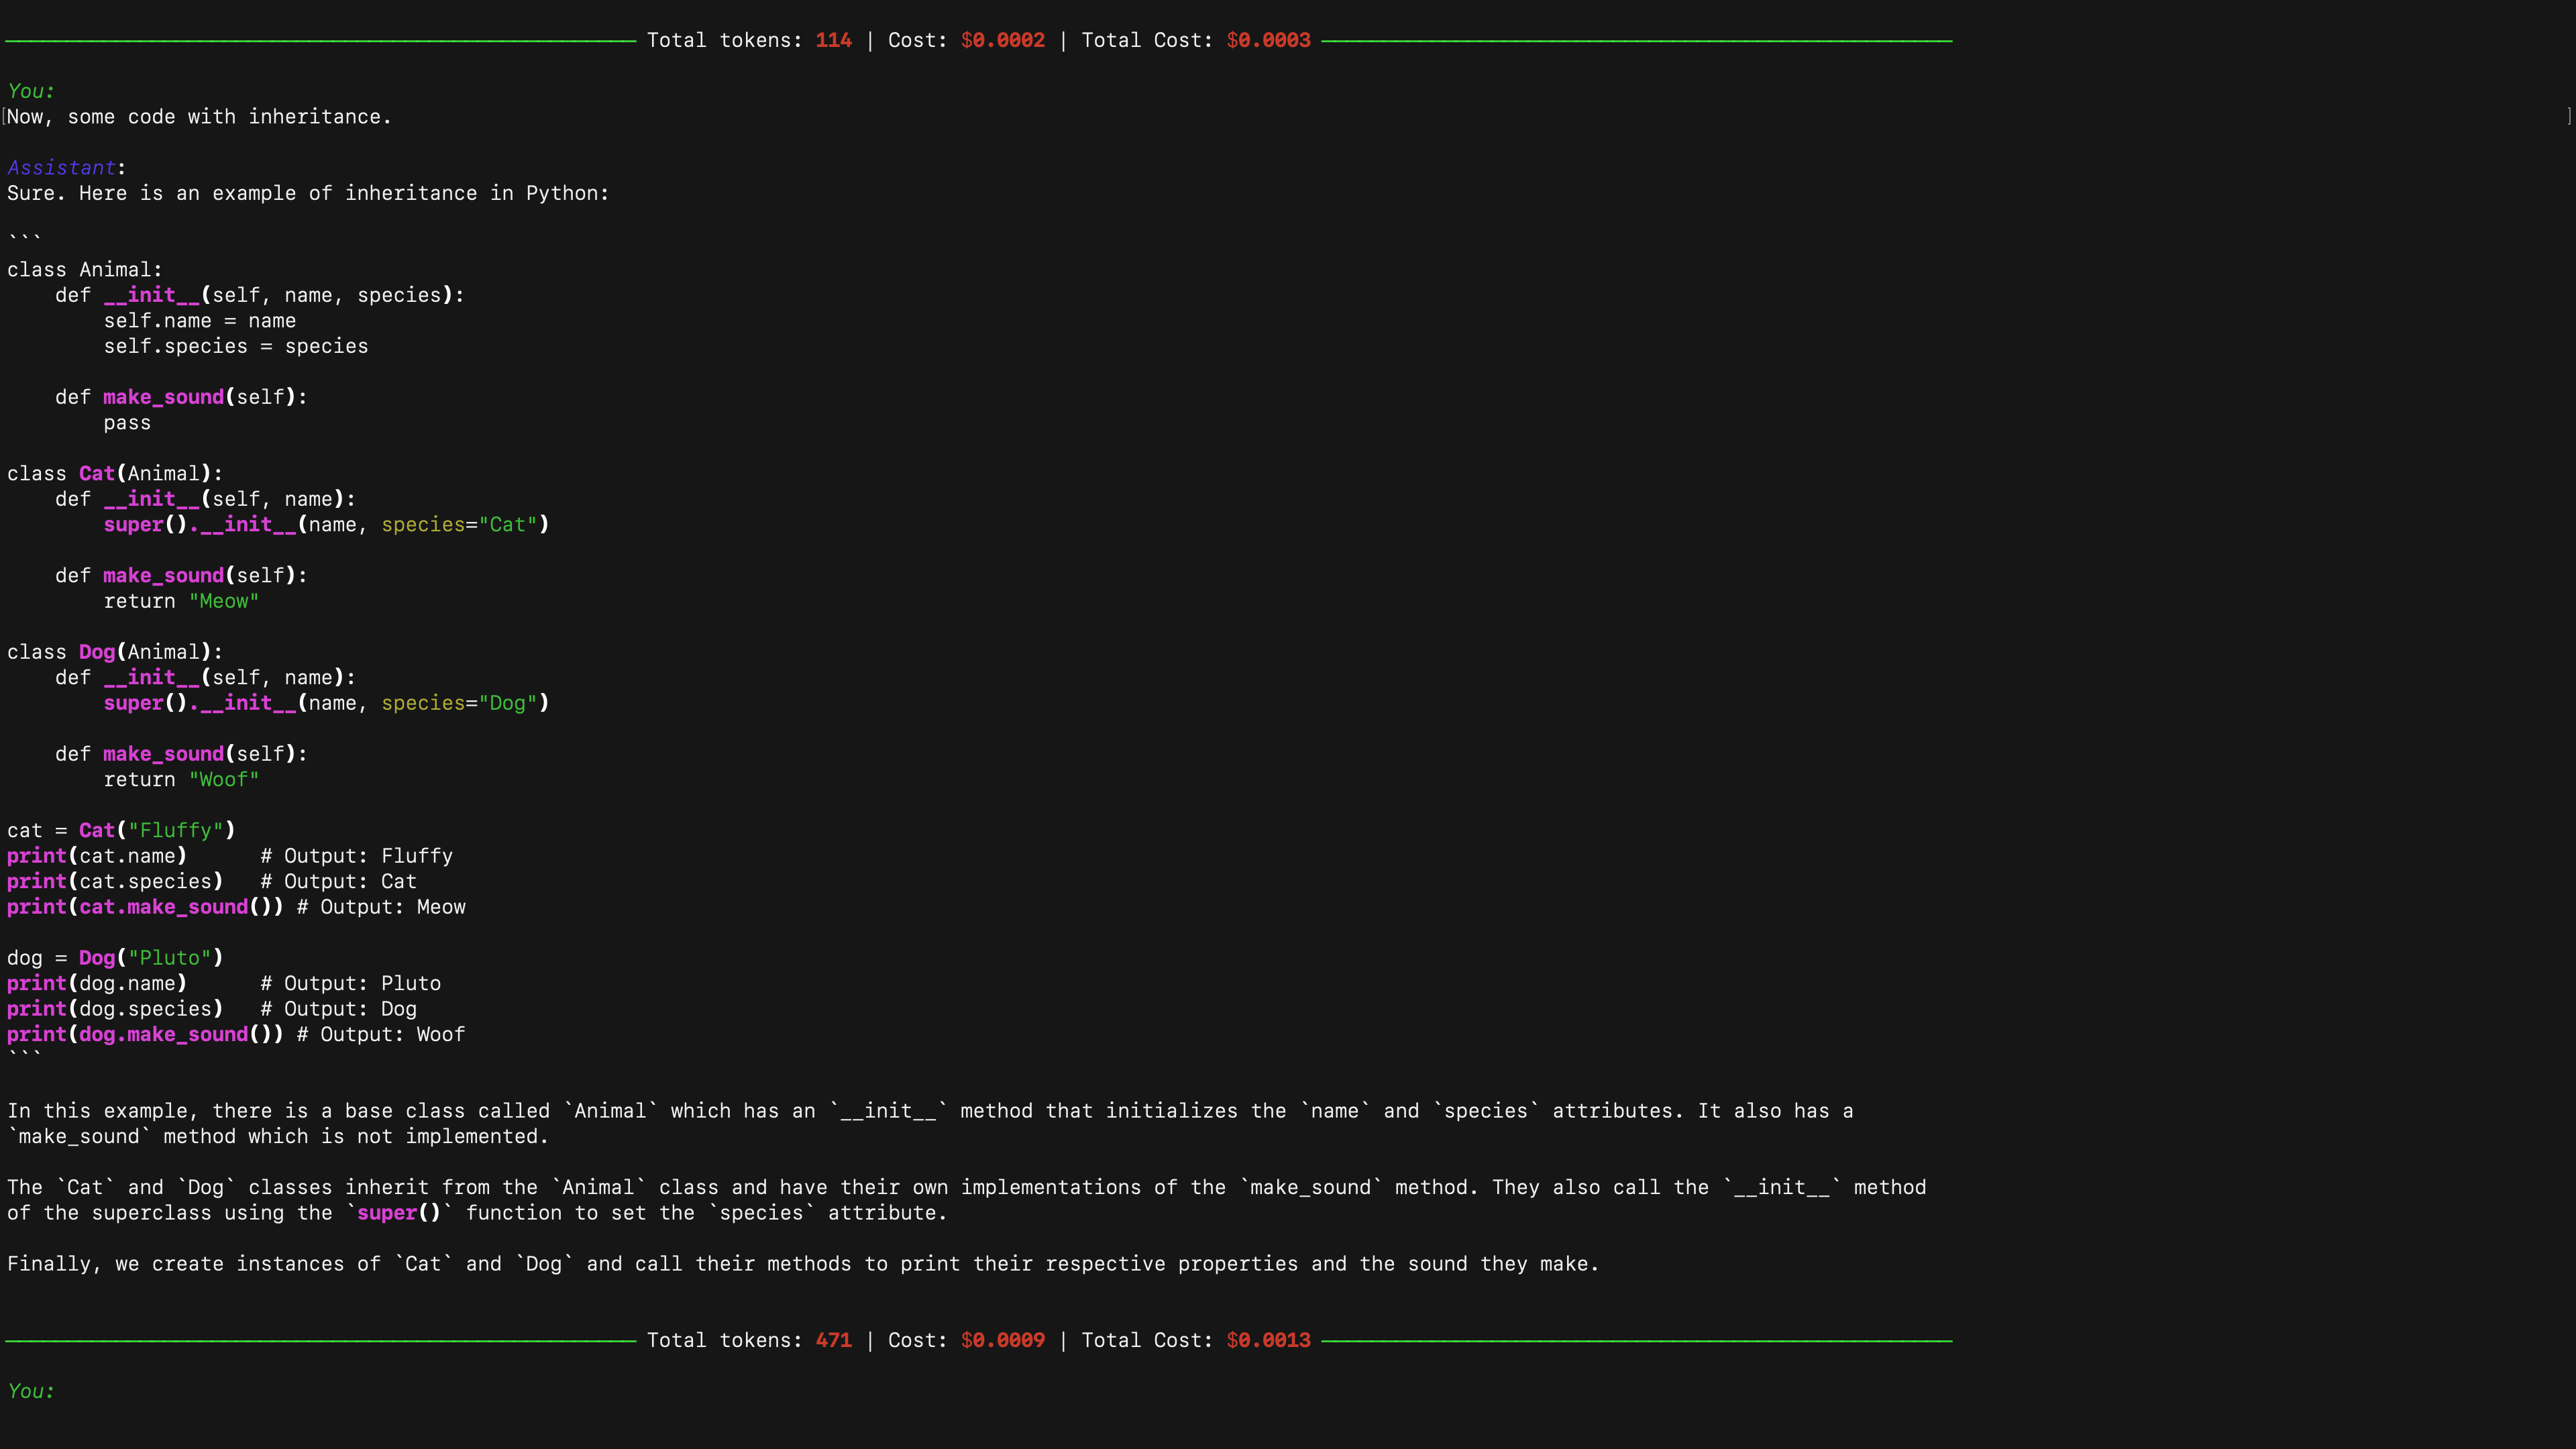2576x1449 pixels.
Task: Click the bottom total tokens value 471
Action: pyautogui.click(x=833, y=1340)
